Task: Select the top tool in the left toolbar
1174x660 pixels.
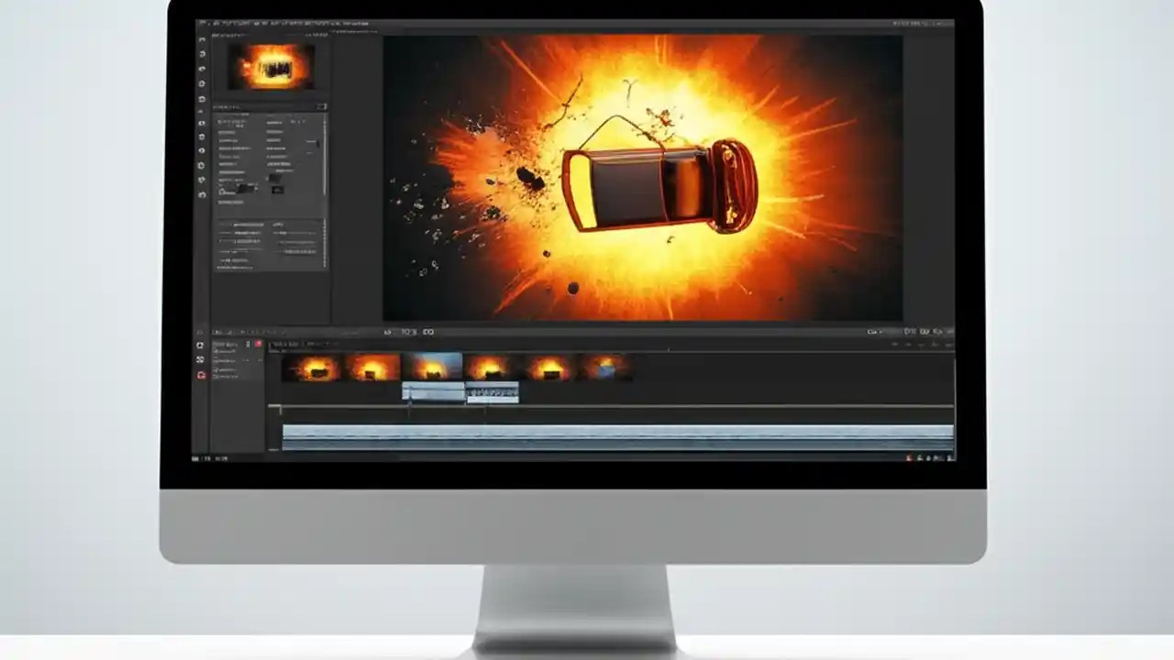Action: point(202,41)
